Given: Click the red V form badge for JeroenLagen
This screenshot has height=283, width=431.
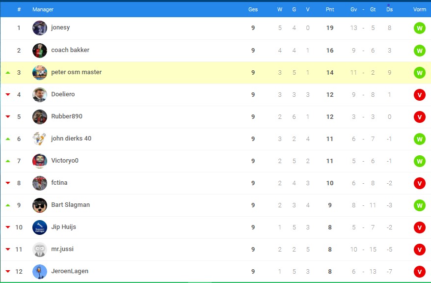Looking at the screenshot, I should pos(419,272).
